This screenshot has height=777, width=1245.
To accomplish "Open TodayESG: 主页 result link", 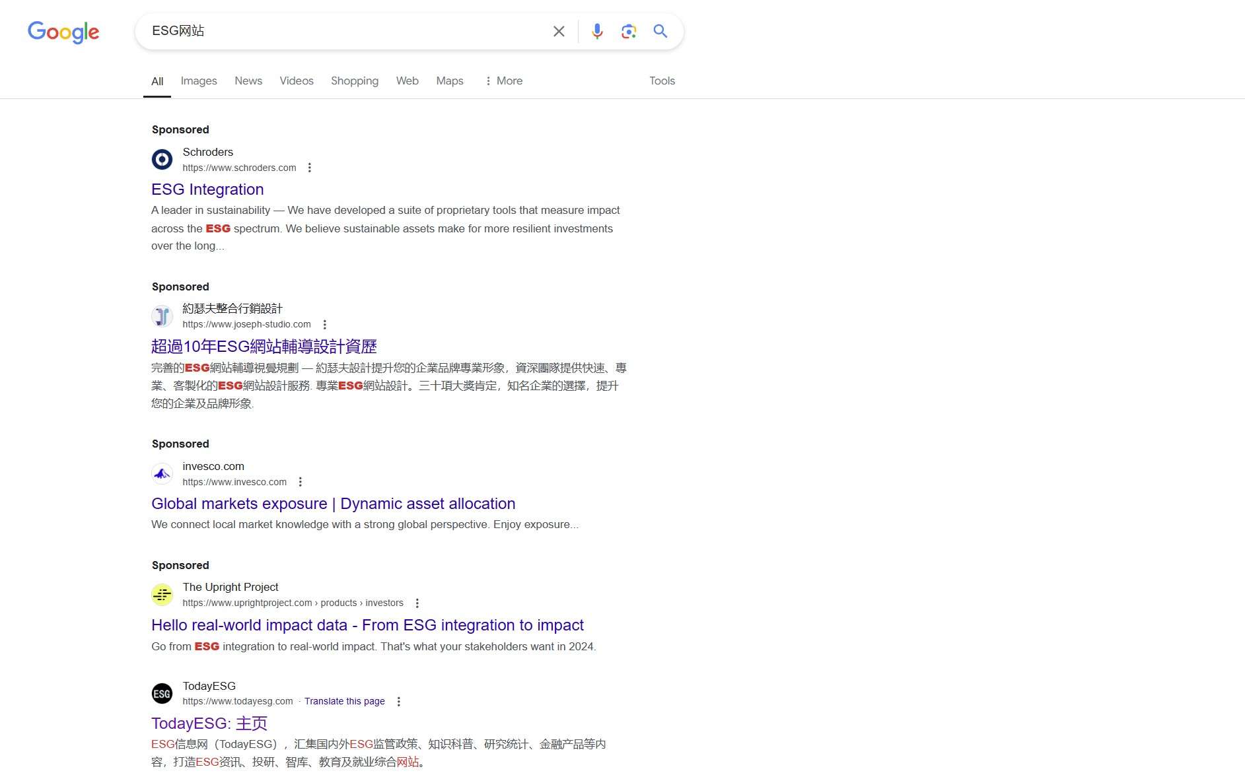I will [x=209, y=724].
